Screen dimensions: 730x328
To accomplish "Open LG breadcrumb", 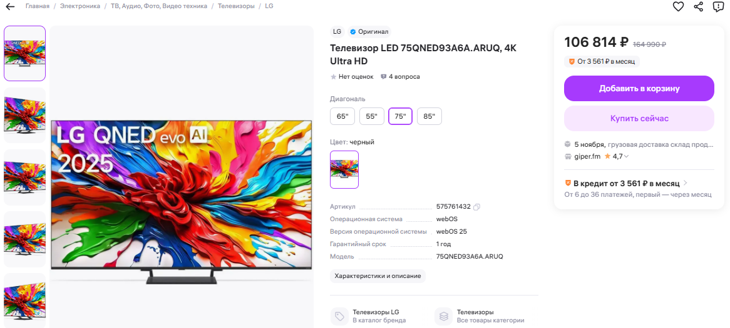I will click(269, 6).
